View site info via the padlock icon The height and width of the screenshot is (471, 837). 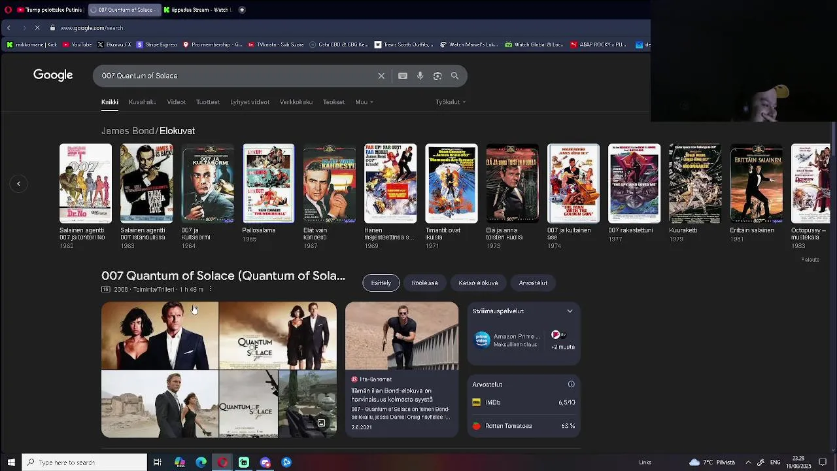point(52,28)
